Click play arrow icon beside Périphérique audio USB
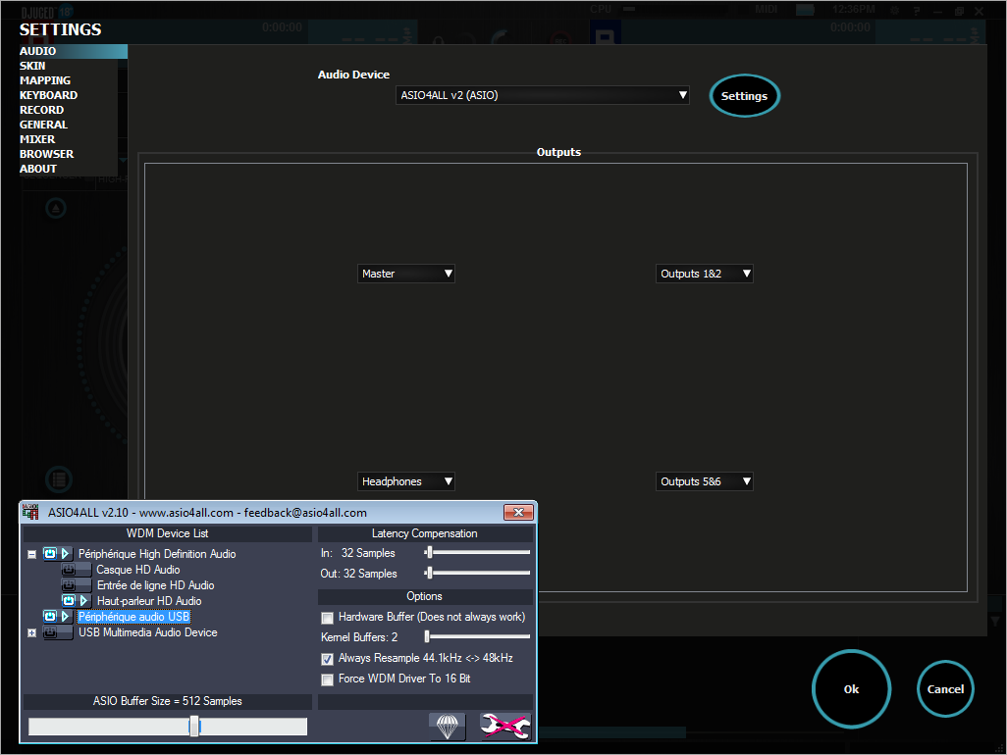 tap(65, 616)
